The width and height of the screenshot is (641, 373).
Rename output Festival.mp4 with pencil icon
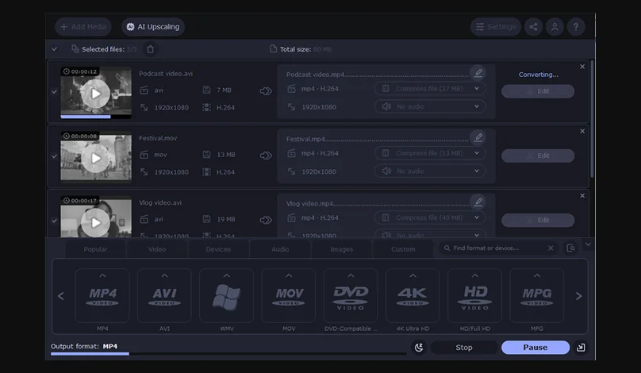478,137
